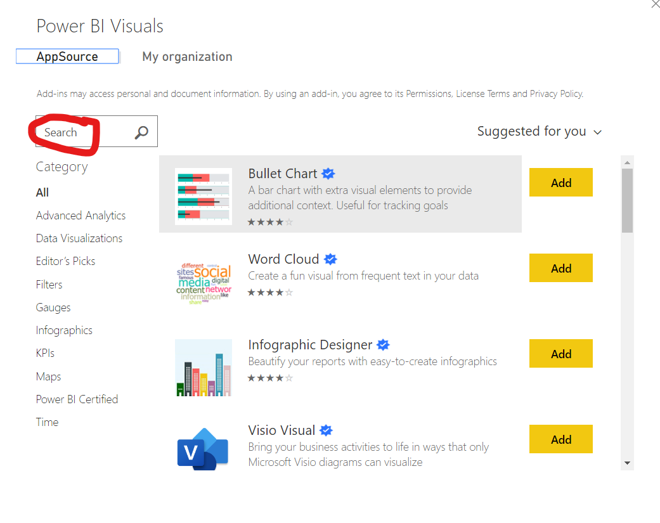Select the AppSource tab
This screenshot has width=660, height=523.
pos(67,56)
